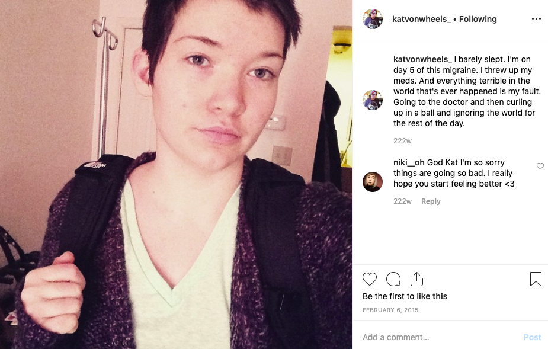
Task: Share the post via the share icon
Action: [416, 278]
